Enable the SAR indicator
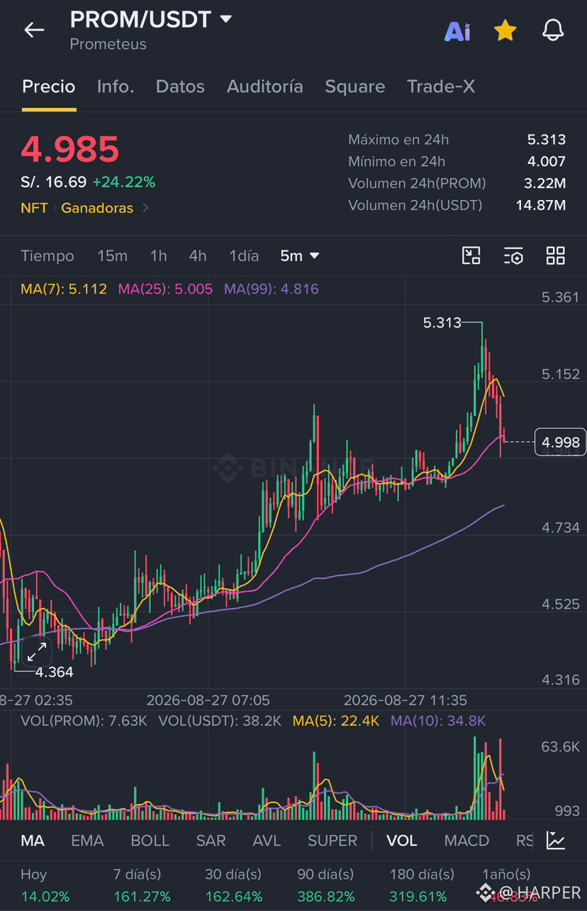The width and height of the screenshot is (587, 911). tap(211, 841)
